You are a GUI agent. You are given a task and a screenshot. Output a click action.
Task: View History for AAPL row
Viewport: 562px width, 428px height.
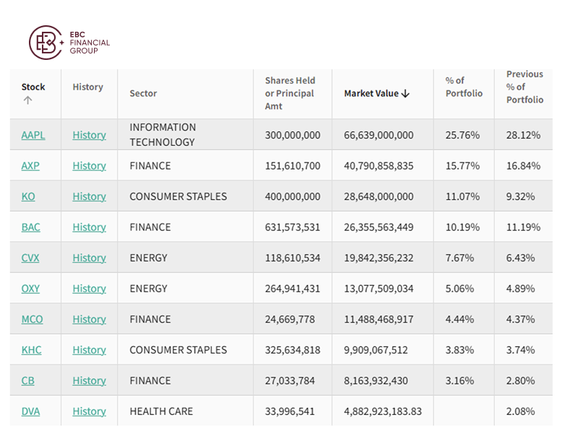click(90, 135)
